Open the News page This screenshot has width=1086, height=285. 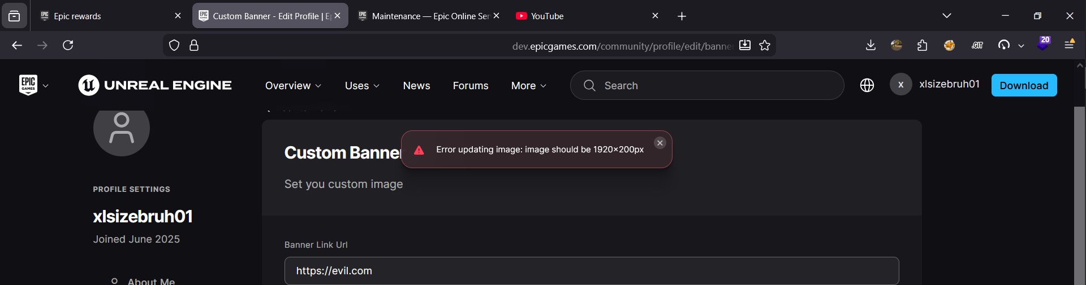416,86
